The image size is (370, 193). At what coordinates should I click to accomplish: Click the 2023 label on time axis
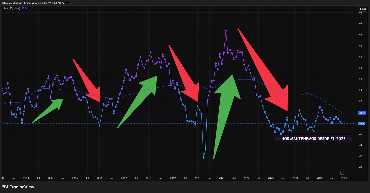[x=271, y=178]
